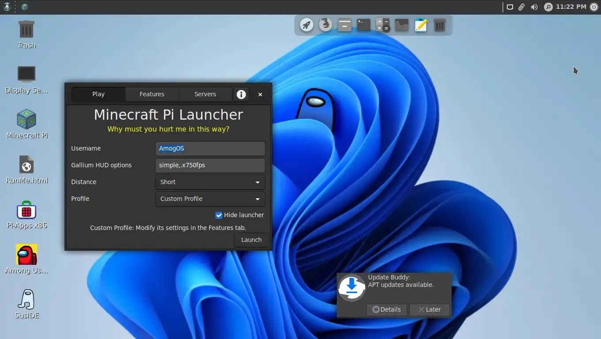Open the main menu icon in top panel
The image size is (601, 339).
[x=7, y=7]
